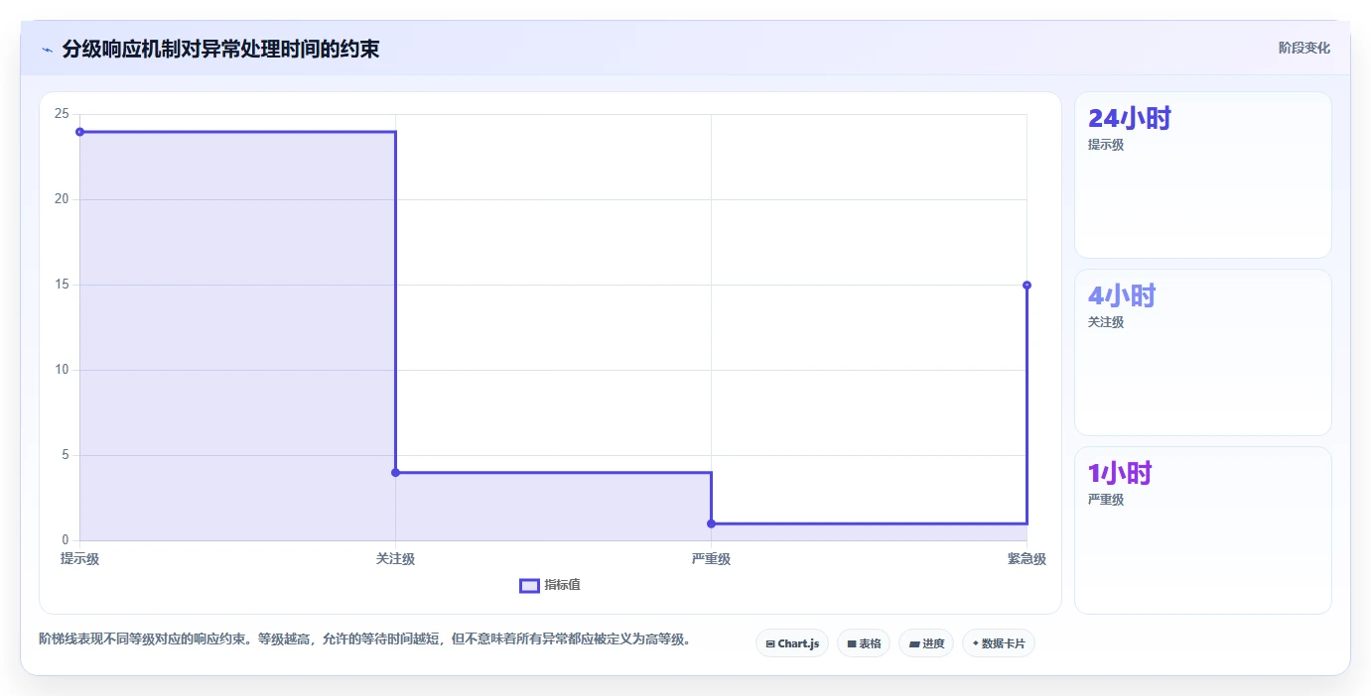This screenshot has height=696, width=1371.
Task: Click the 24小时 value text
Action: tap(1130, 119)
